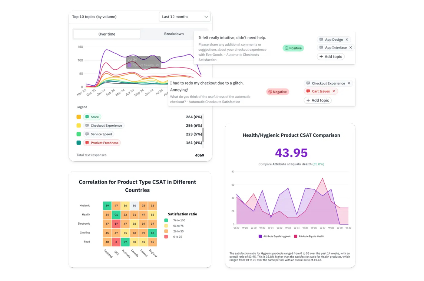Switch to the Breakdown tab
Viewport: 424px width, 281px height.
[x=174, y=34]
